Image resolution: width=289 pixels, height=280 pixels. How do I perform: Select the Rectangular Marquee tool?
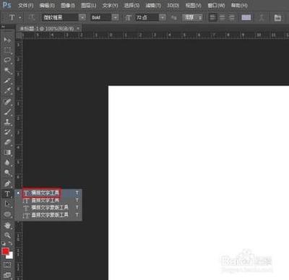pyautogui.click(x=7, y=50)
